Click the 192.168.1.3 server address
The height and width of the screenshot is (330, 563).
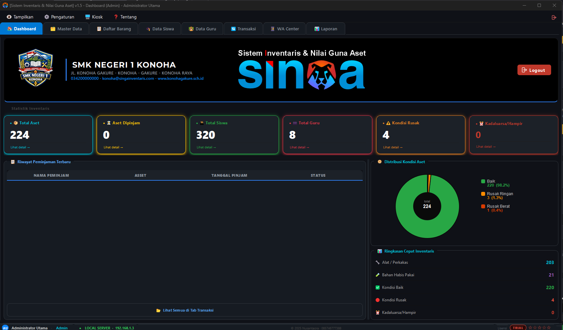(124, 328)
